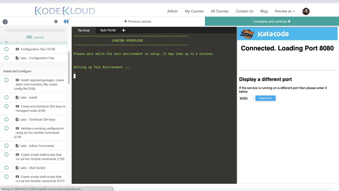Image resolution: width=339 pixels, height=191 pixels.
Task: Toggle completion circle for Labs - Adhoc Commands
Action: click(6, 146)
